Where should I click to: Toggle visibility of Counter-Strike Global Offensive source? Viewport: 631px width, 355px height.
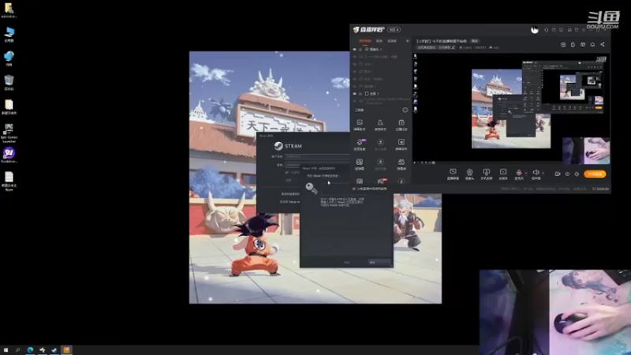pyautogui.click(x=354, y=101)
